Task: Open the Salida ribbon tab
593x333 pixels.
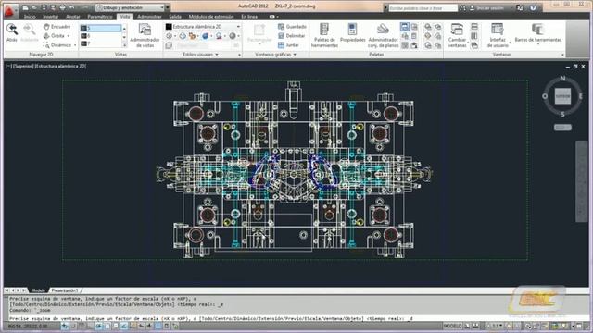Action: 175,17
